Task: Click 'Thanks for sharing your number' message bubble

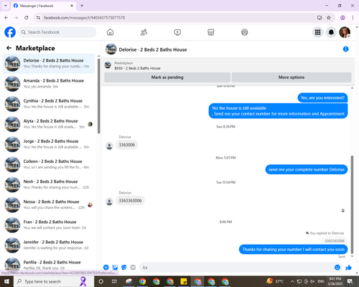Action: (x=293, y=250)
